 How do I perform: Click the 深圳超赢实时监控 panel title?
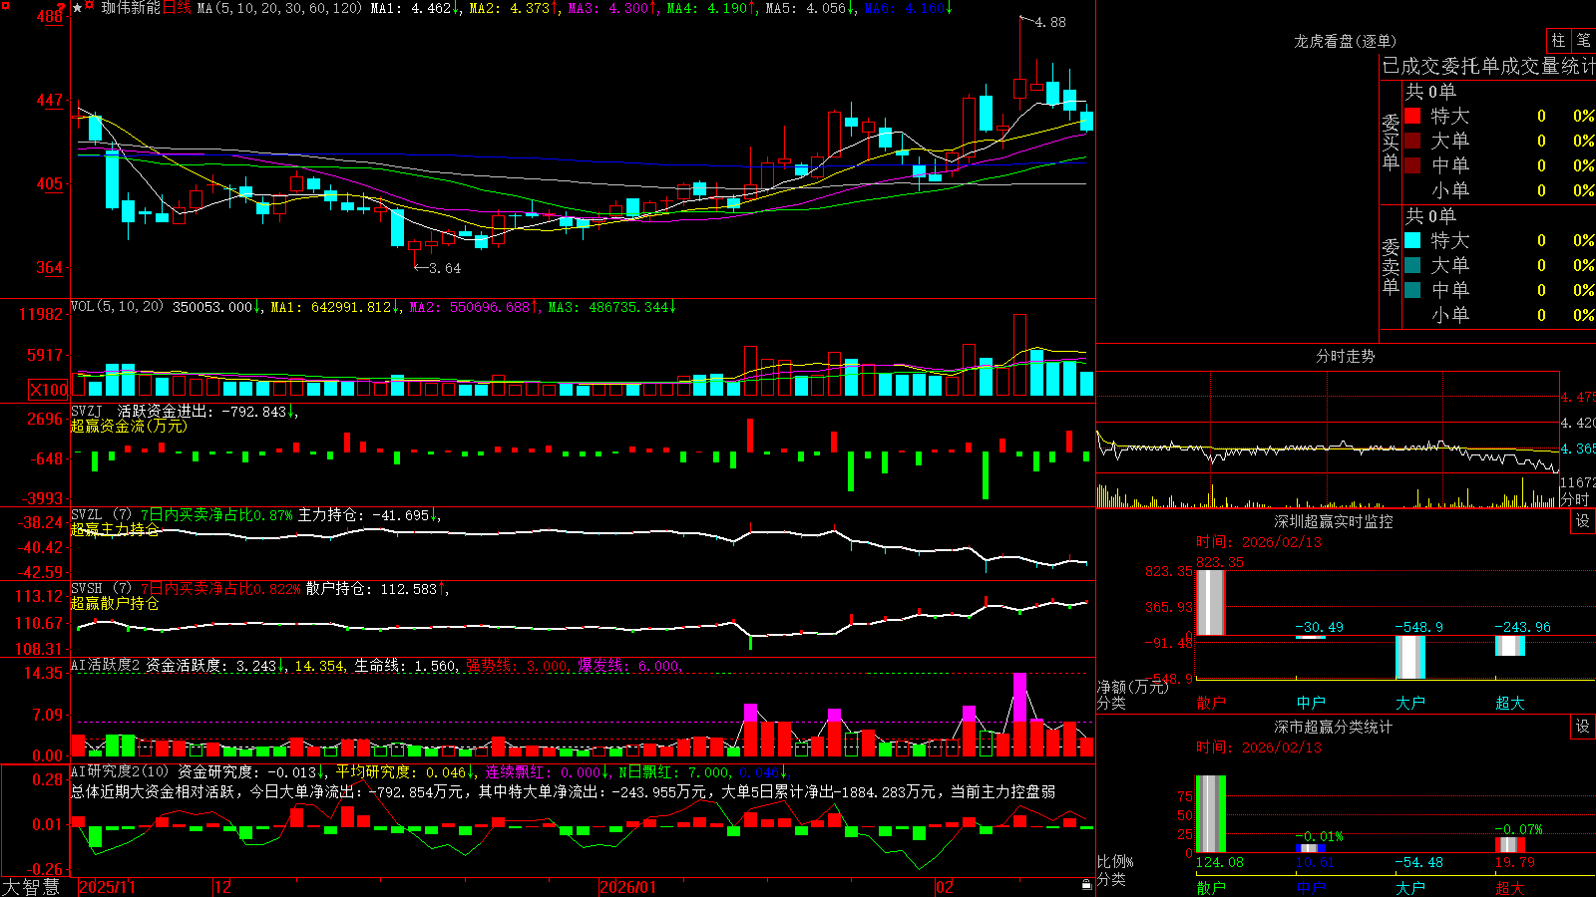(1334, 521)
